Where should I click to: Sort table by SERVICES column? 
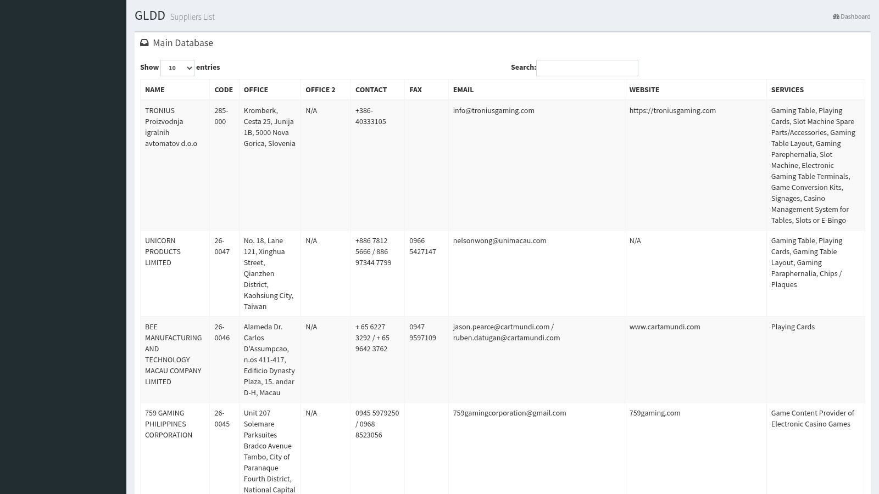[x=816, y=89]
